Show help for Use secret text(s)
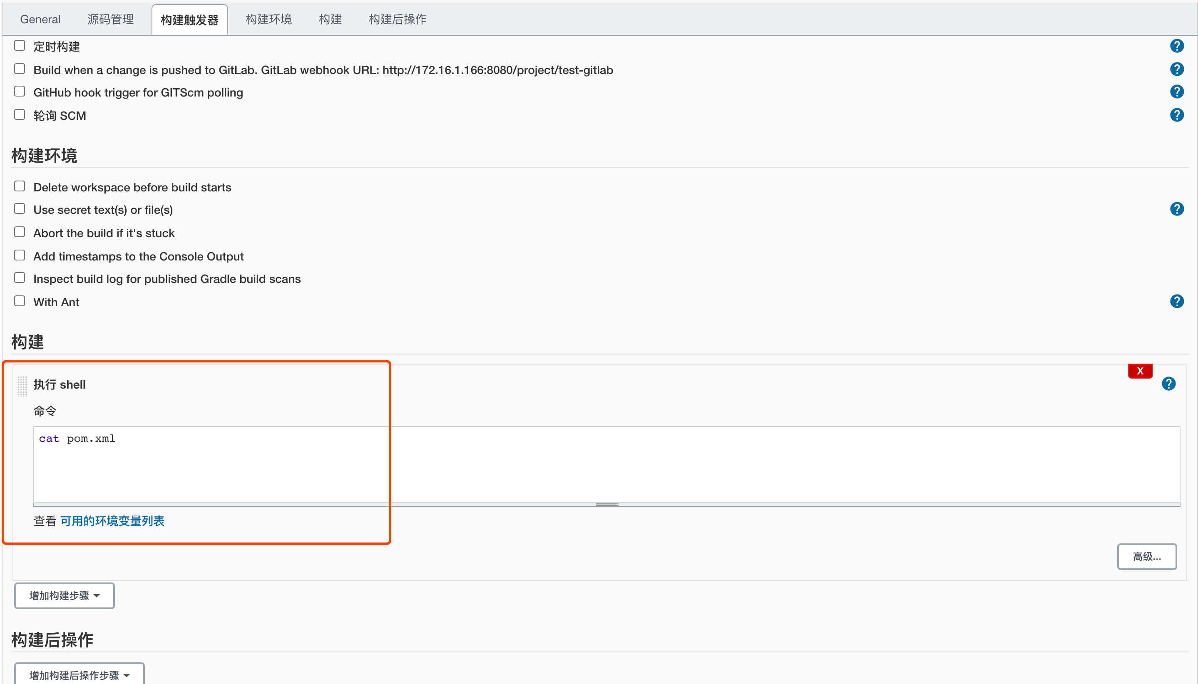The width and height of the screenshot is (1198, 684). click(1176, 209)
